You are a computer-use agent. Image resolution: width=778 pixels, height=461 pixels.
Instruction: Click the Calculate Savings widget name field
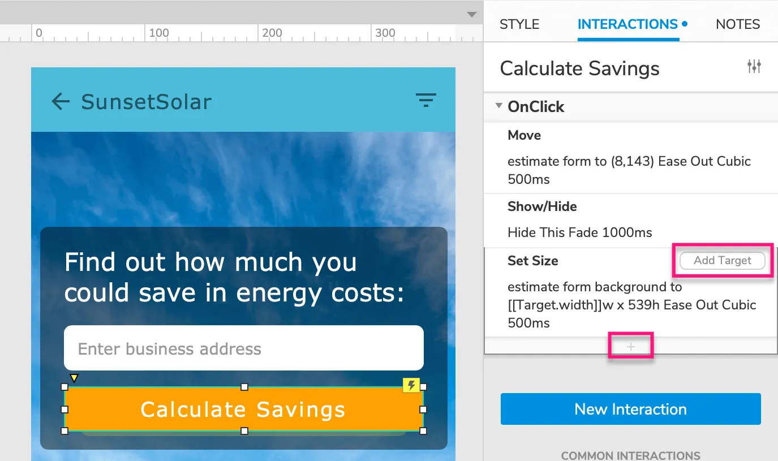click(580, 68)
